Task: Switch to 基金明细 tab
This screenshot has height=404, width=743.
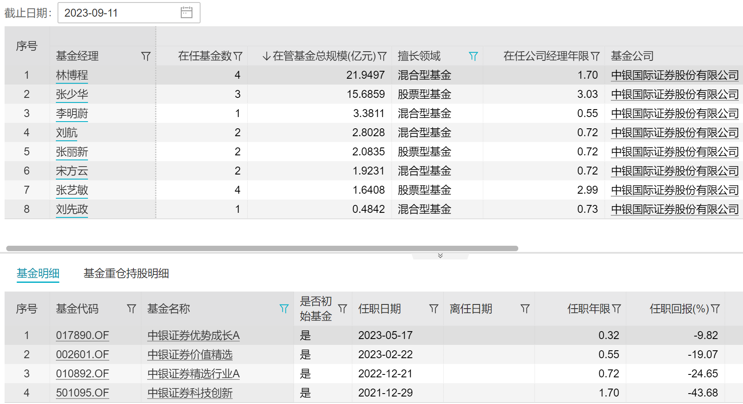Action: click(x=38, y=274)
